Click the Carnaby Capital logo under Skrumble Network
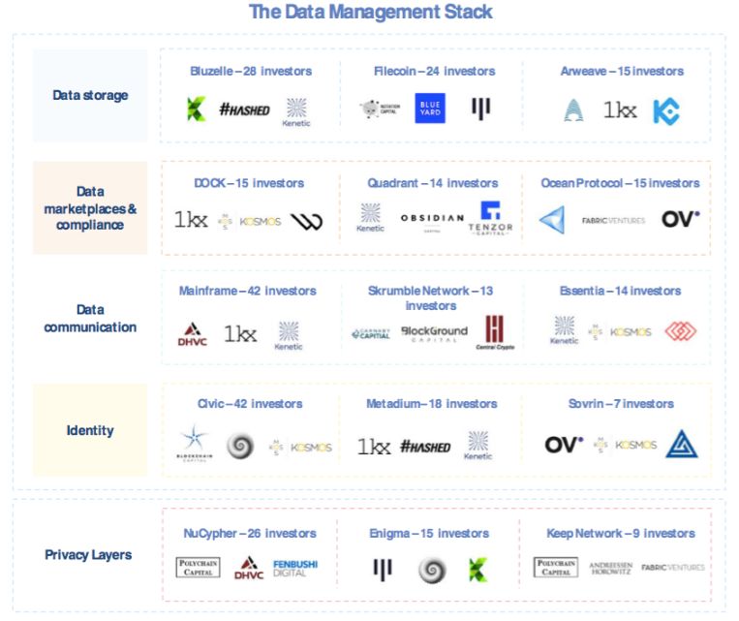739x621 pixels. pos(371,334)
